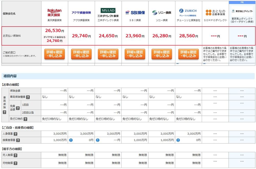Click the 東京海上ダイレクト logo
Image resolution: width=256 pixels, height=169 pixels.
[x=242, y=11]
